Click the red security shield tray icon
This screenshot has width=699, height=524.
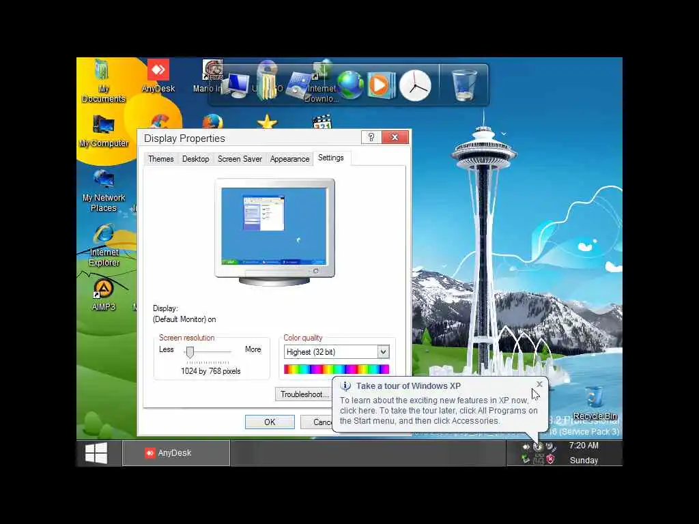pyautogui.click(x=551, y=459)
